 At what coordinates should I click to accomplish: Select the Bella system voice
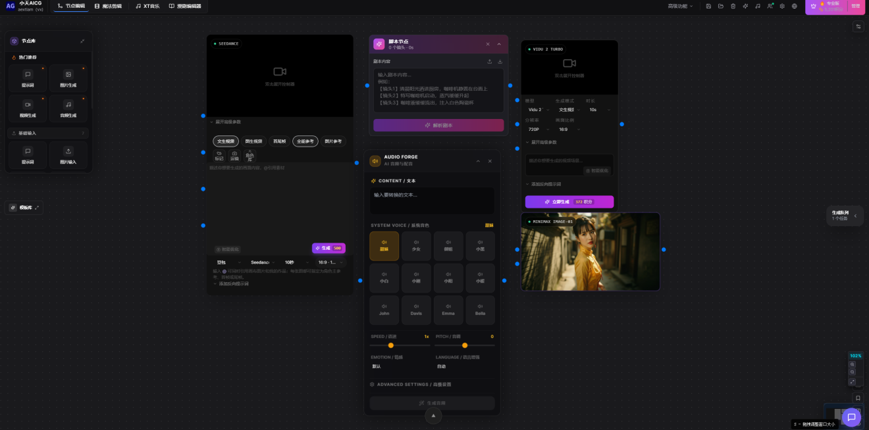[481, 310]
